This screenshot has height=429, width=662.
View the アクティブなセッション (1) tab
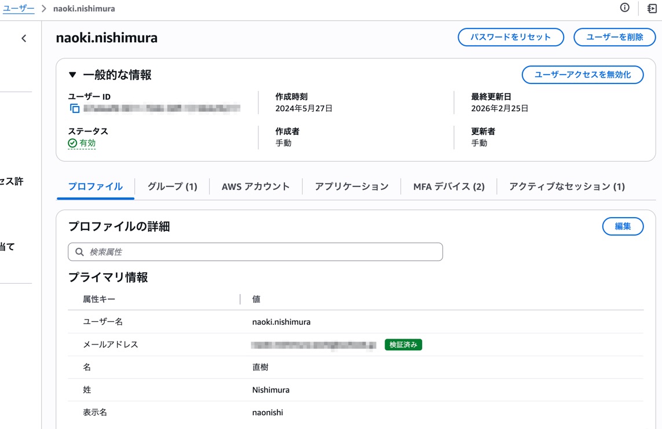[566, 186]
